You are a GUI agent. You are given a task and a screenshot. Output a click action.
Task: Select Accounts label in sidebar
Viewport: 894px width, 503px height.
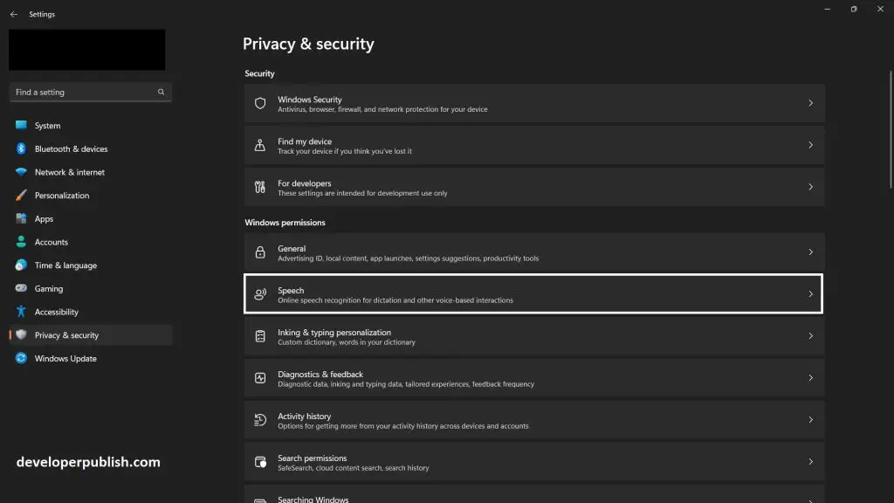(x=52, y=242)
